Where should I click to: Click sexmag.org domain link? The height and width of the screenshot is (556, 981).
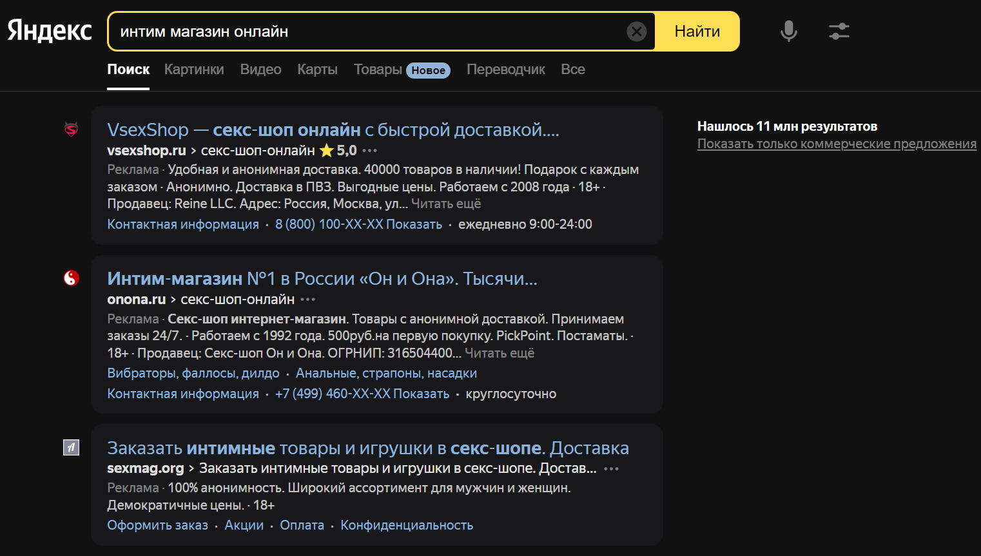[x=146, y=468]
